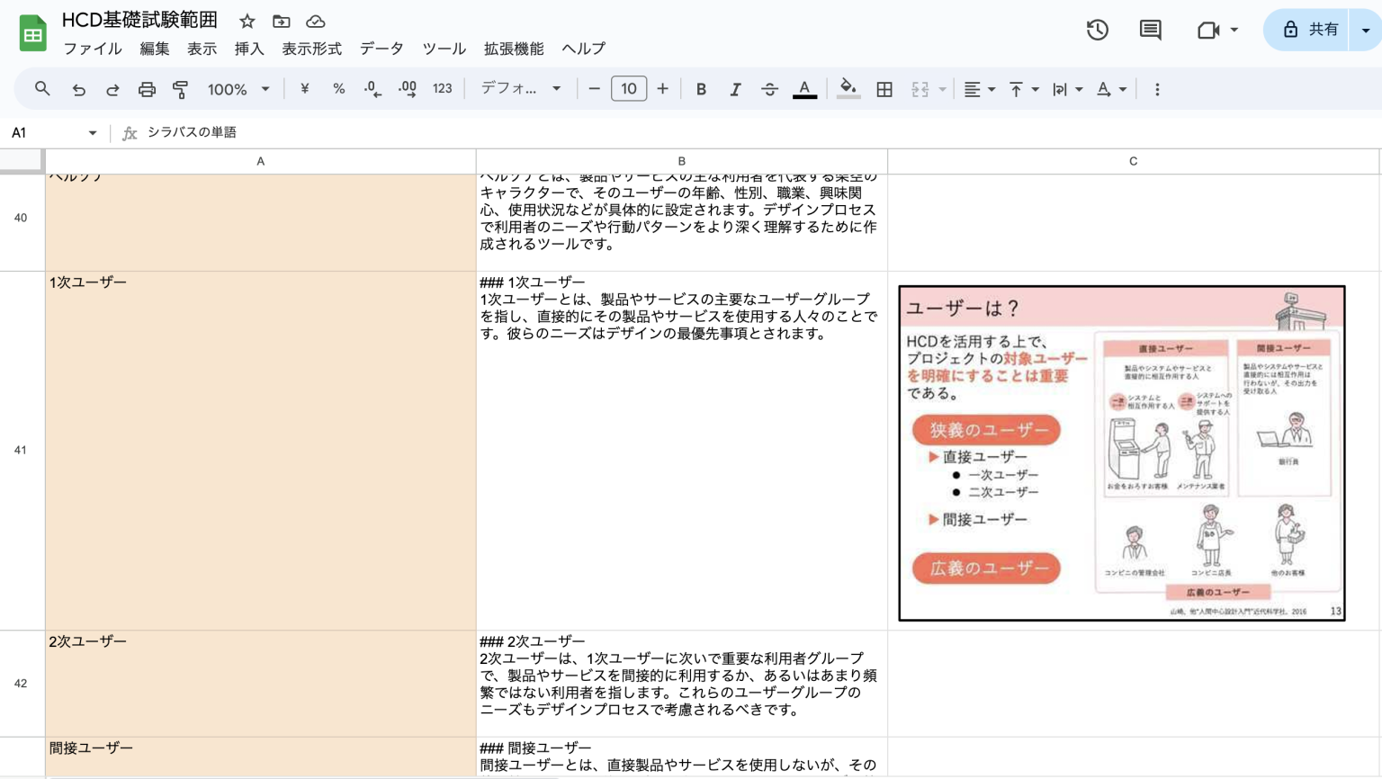Toggle strikethrough formatting
The height and width of the screenshot is (779, 1382).
[769, 89]
